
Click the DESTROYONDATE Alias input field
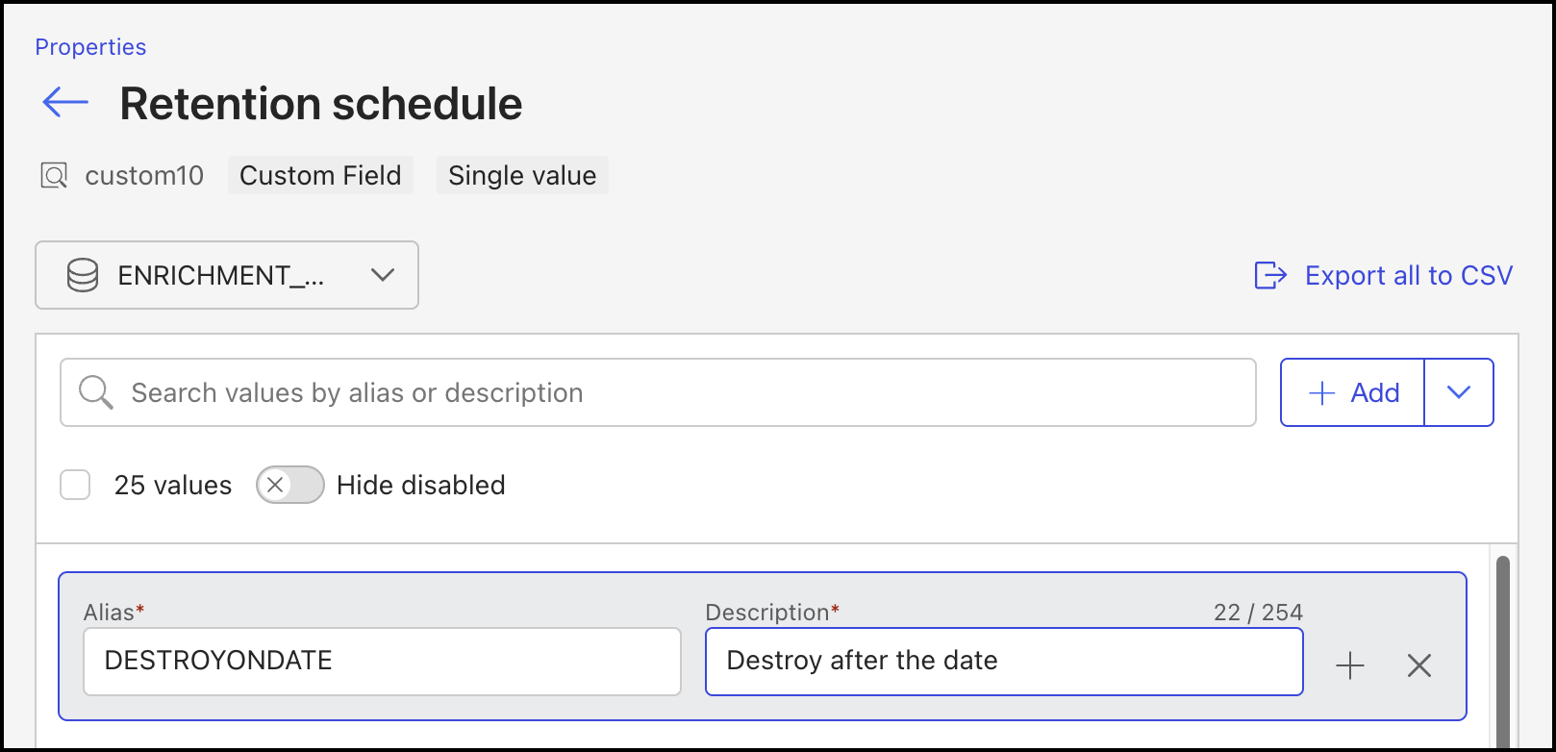tap(382, 662)
